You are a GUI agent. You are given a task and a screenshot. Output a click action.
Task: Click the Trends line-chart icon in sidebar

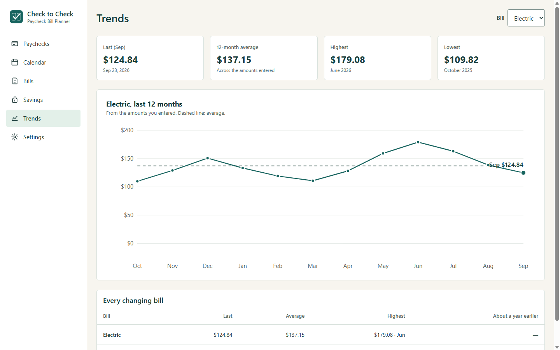[15, 119]
